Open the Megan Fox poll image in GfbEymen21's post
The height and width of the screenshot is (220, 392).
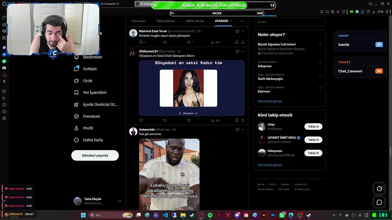(192, 88)
